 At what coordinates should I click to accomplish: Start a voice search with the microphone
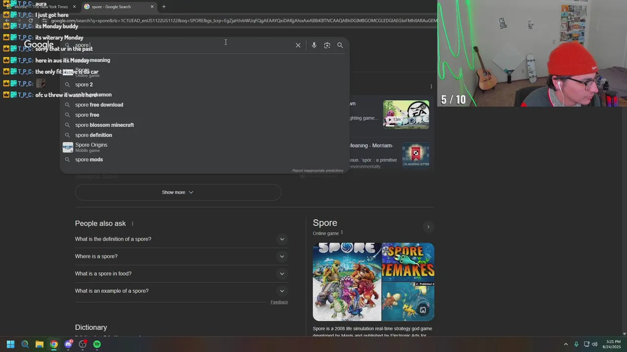click(x=314, y=45)
